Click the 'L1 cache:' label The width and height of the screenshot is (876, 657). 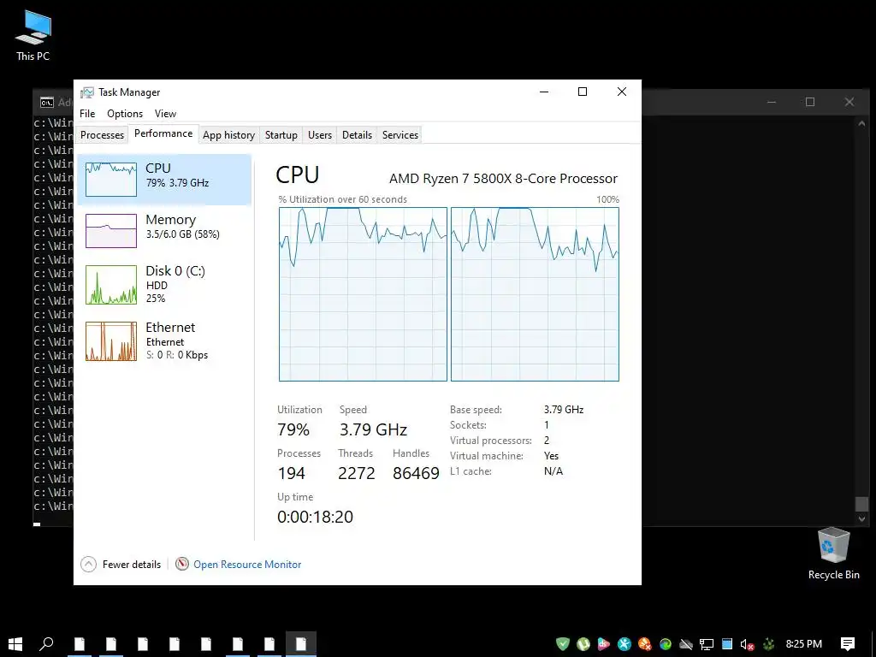(x=471, y=471)
